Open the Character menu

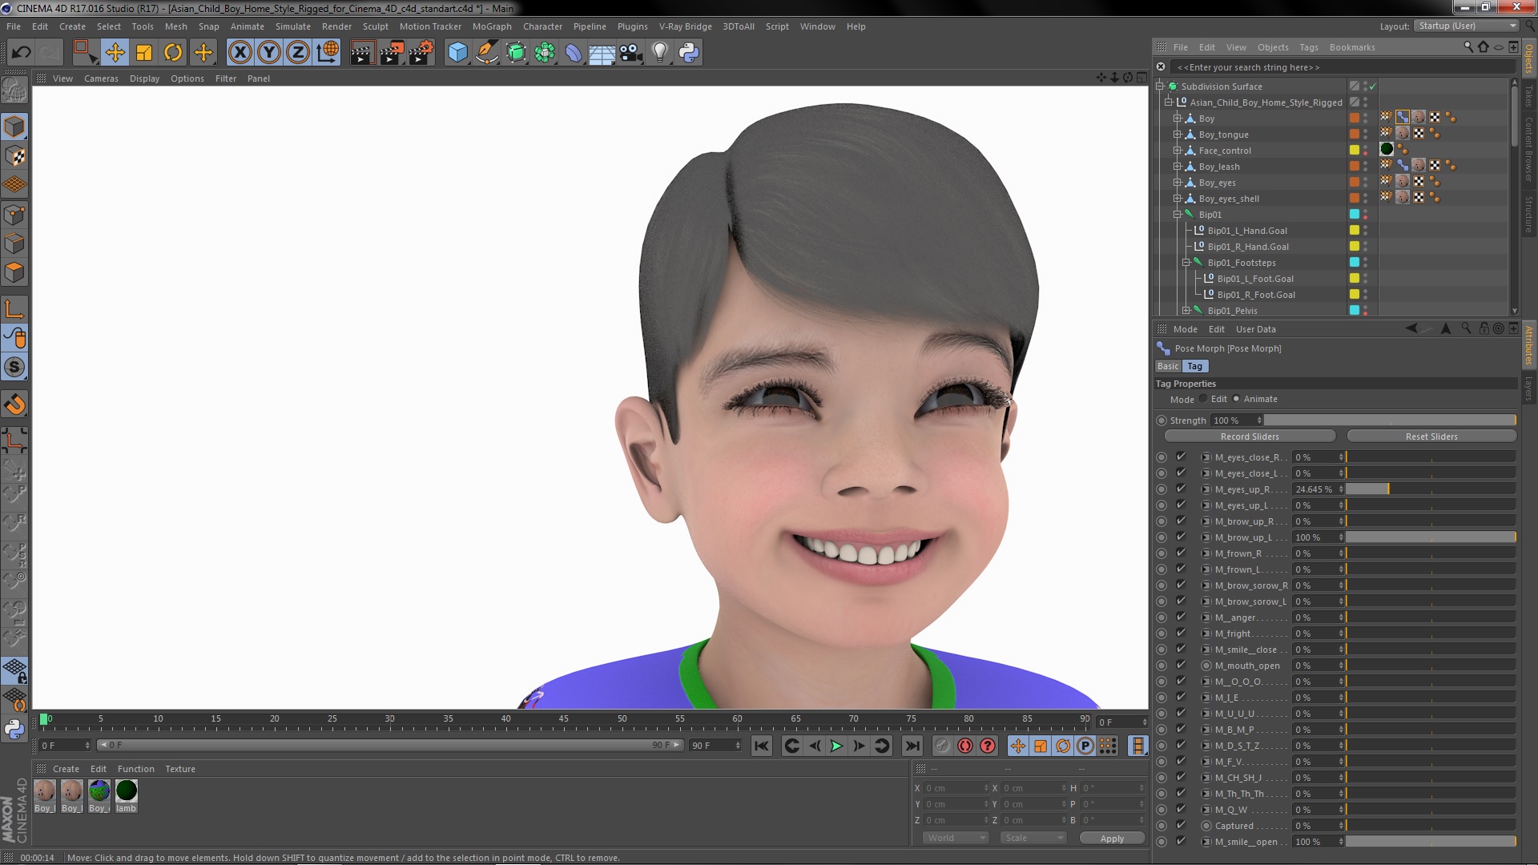542,26
